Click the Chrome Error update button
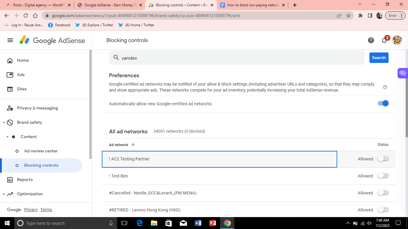Viewport: 408px width, 229px height. [395, 16]
